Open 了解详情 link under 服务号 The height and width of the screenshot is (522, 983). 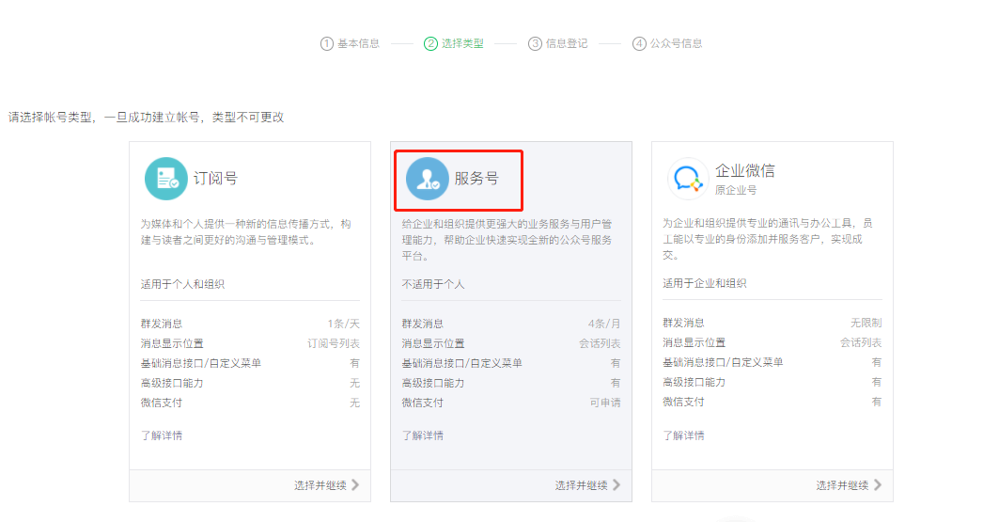[x=422, y=435]
